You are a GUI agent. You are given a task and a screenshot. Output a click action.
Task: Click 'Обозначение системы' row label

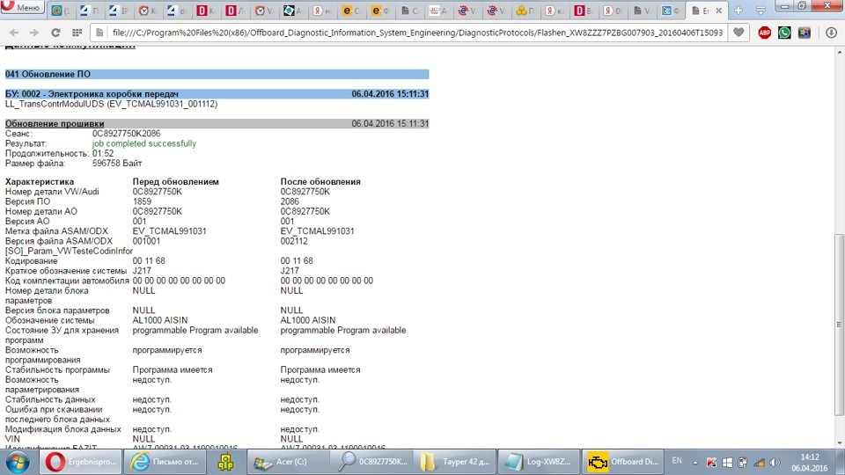point(49,320)
